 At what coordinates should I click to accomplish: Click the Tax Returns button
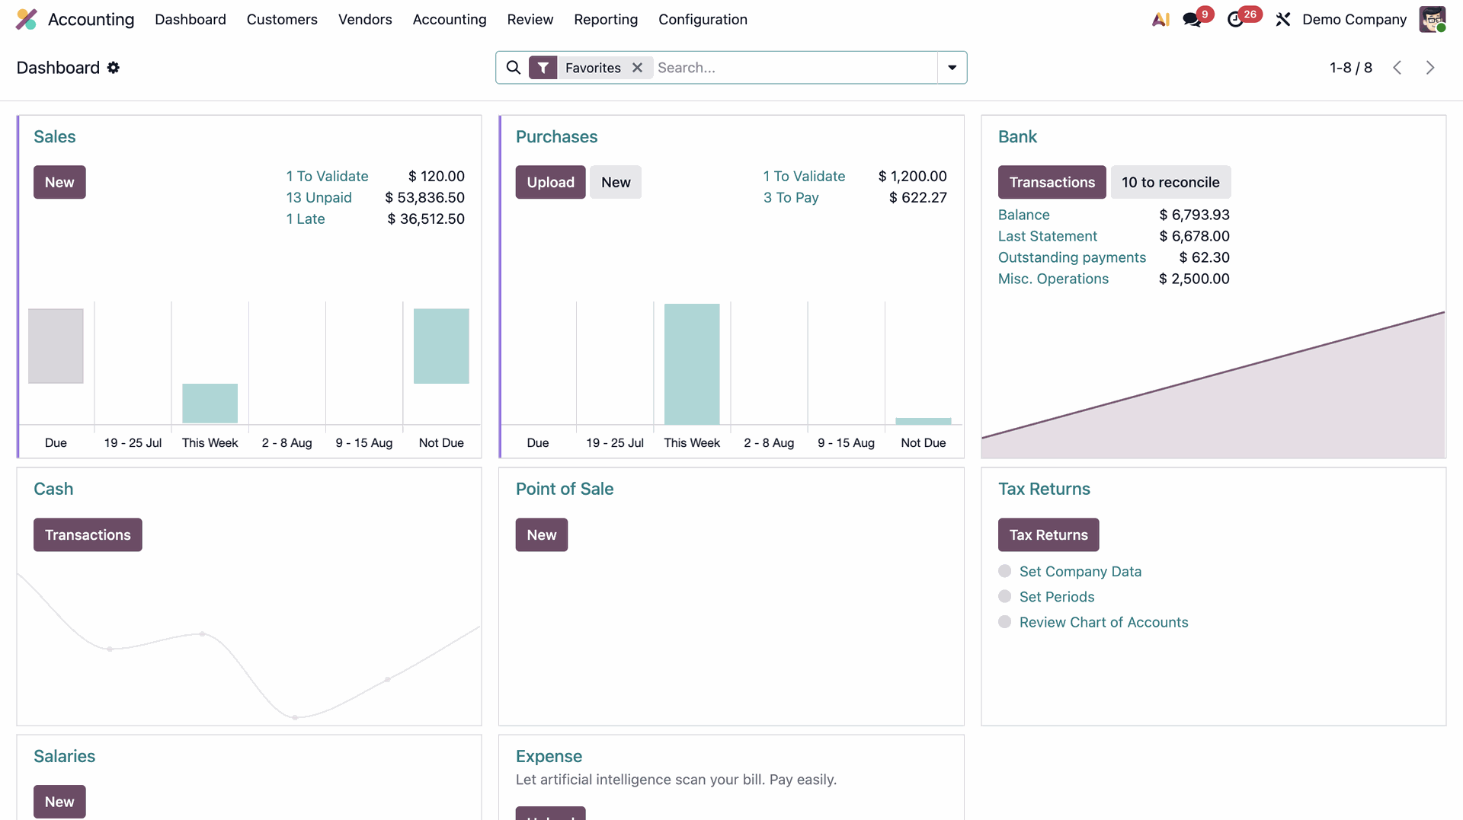point(1048,534)
